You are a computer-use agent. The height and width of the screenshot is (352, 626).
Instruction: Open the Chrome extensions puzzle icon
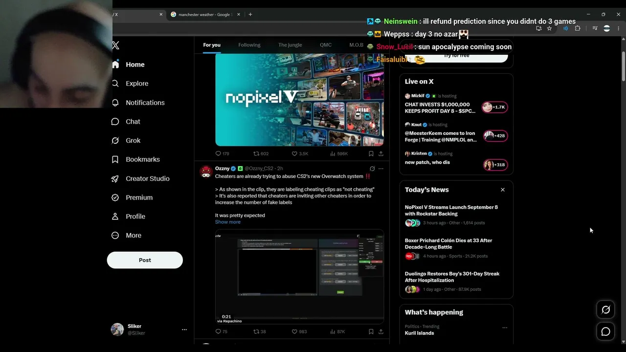tap(578, 28)
